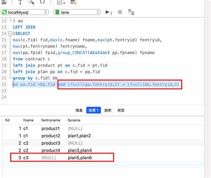Click the export result table icon

[73, 2]
